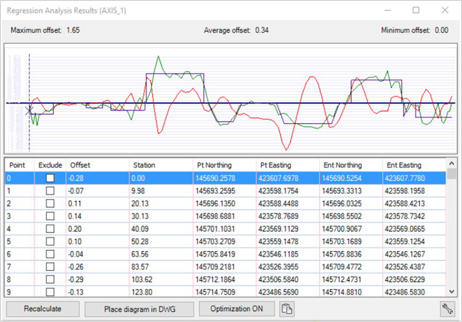Tick the Exclude checkbox for point 3
Image resolution: width=462 pixels, height=322 pixels.
[x=50, y=216]
